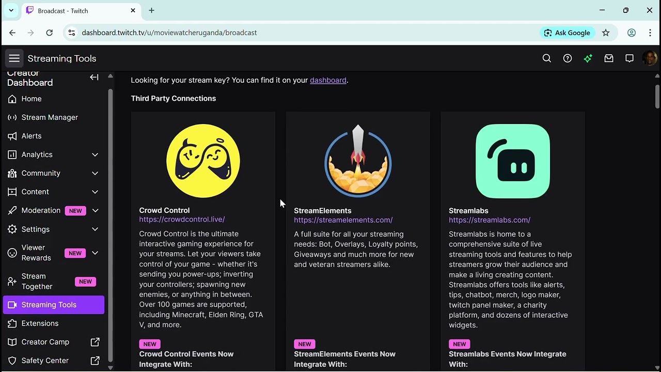Open the whispers chat bubble icon
The width and height of the screenshot is (661, 372).
click(x=629, y=58)
